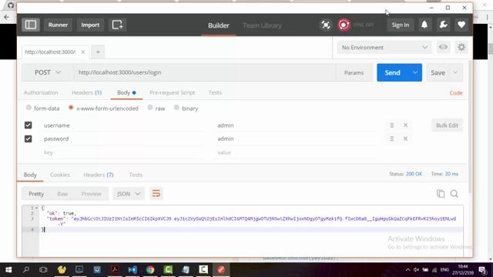The image size is (493, 277).
Task: Click the red sync status icon
Action: [344, 25]
